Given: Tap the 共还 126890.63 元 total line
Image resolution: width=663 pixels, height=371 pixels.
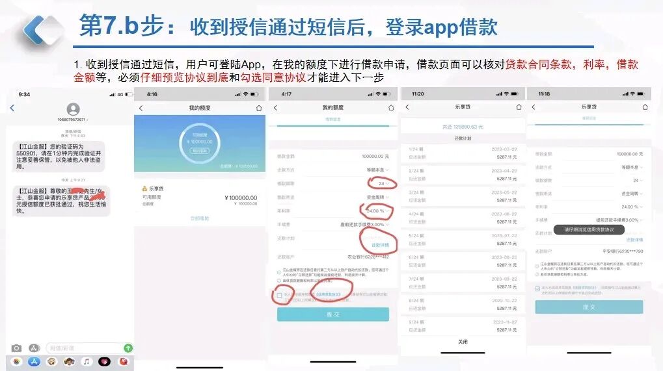Looking at the screenshot, I should [x=463, y=127].
